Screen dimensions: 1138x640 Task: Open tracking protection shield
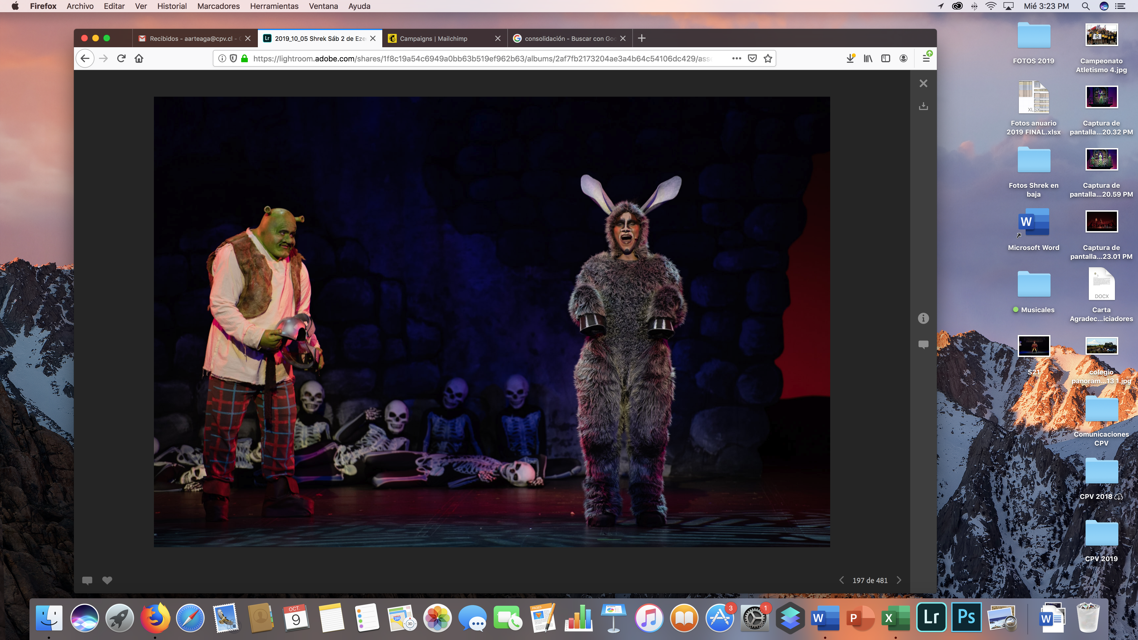point(233,58)
